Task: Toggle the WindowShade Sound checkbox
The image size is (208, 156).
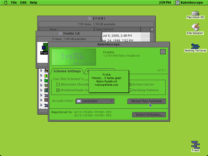Action: click(58, 90)
